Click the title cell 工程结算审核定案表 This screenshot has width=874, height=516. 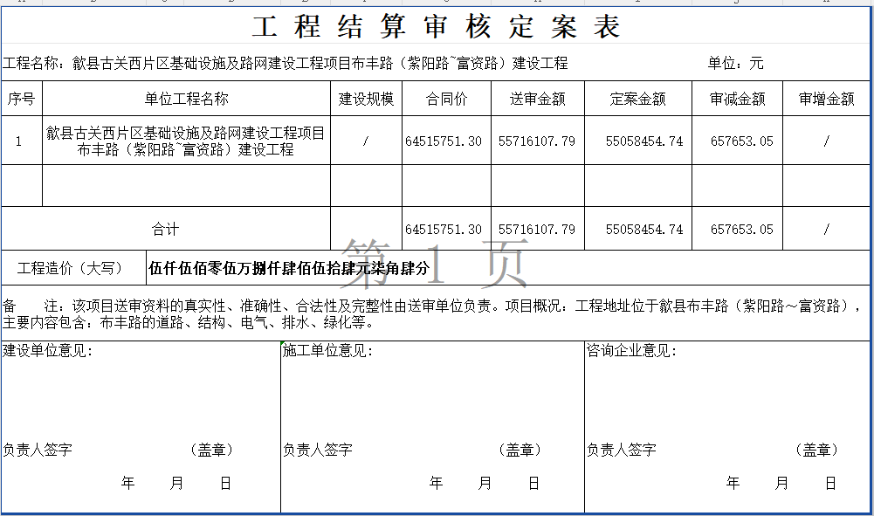(436, 27)
